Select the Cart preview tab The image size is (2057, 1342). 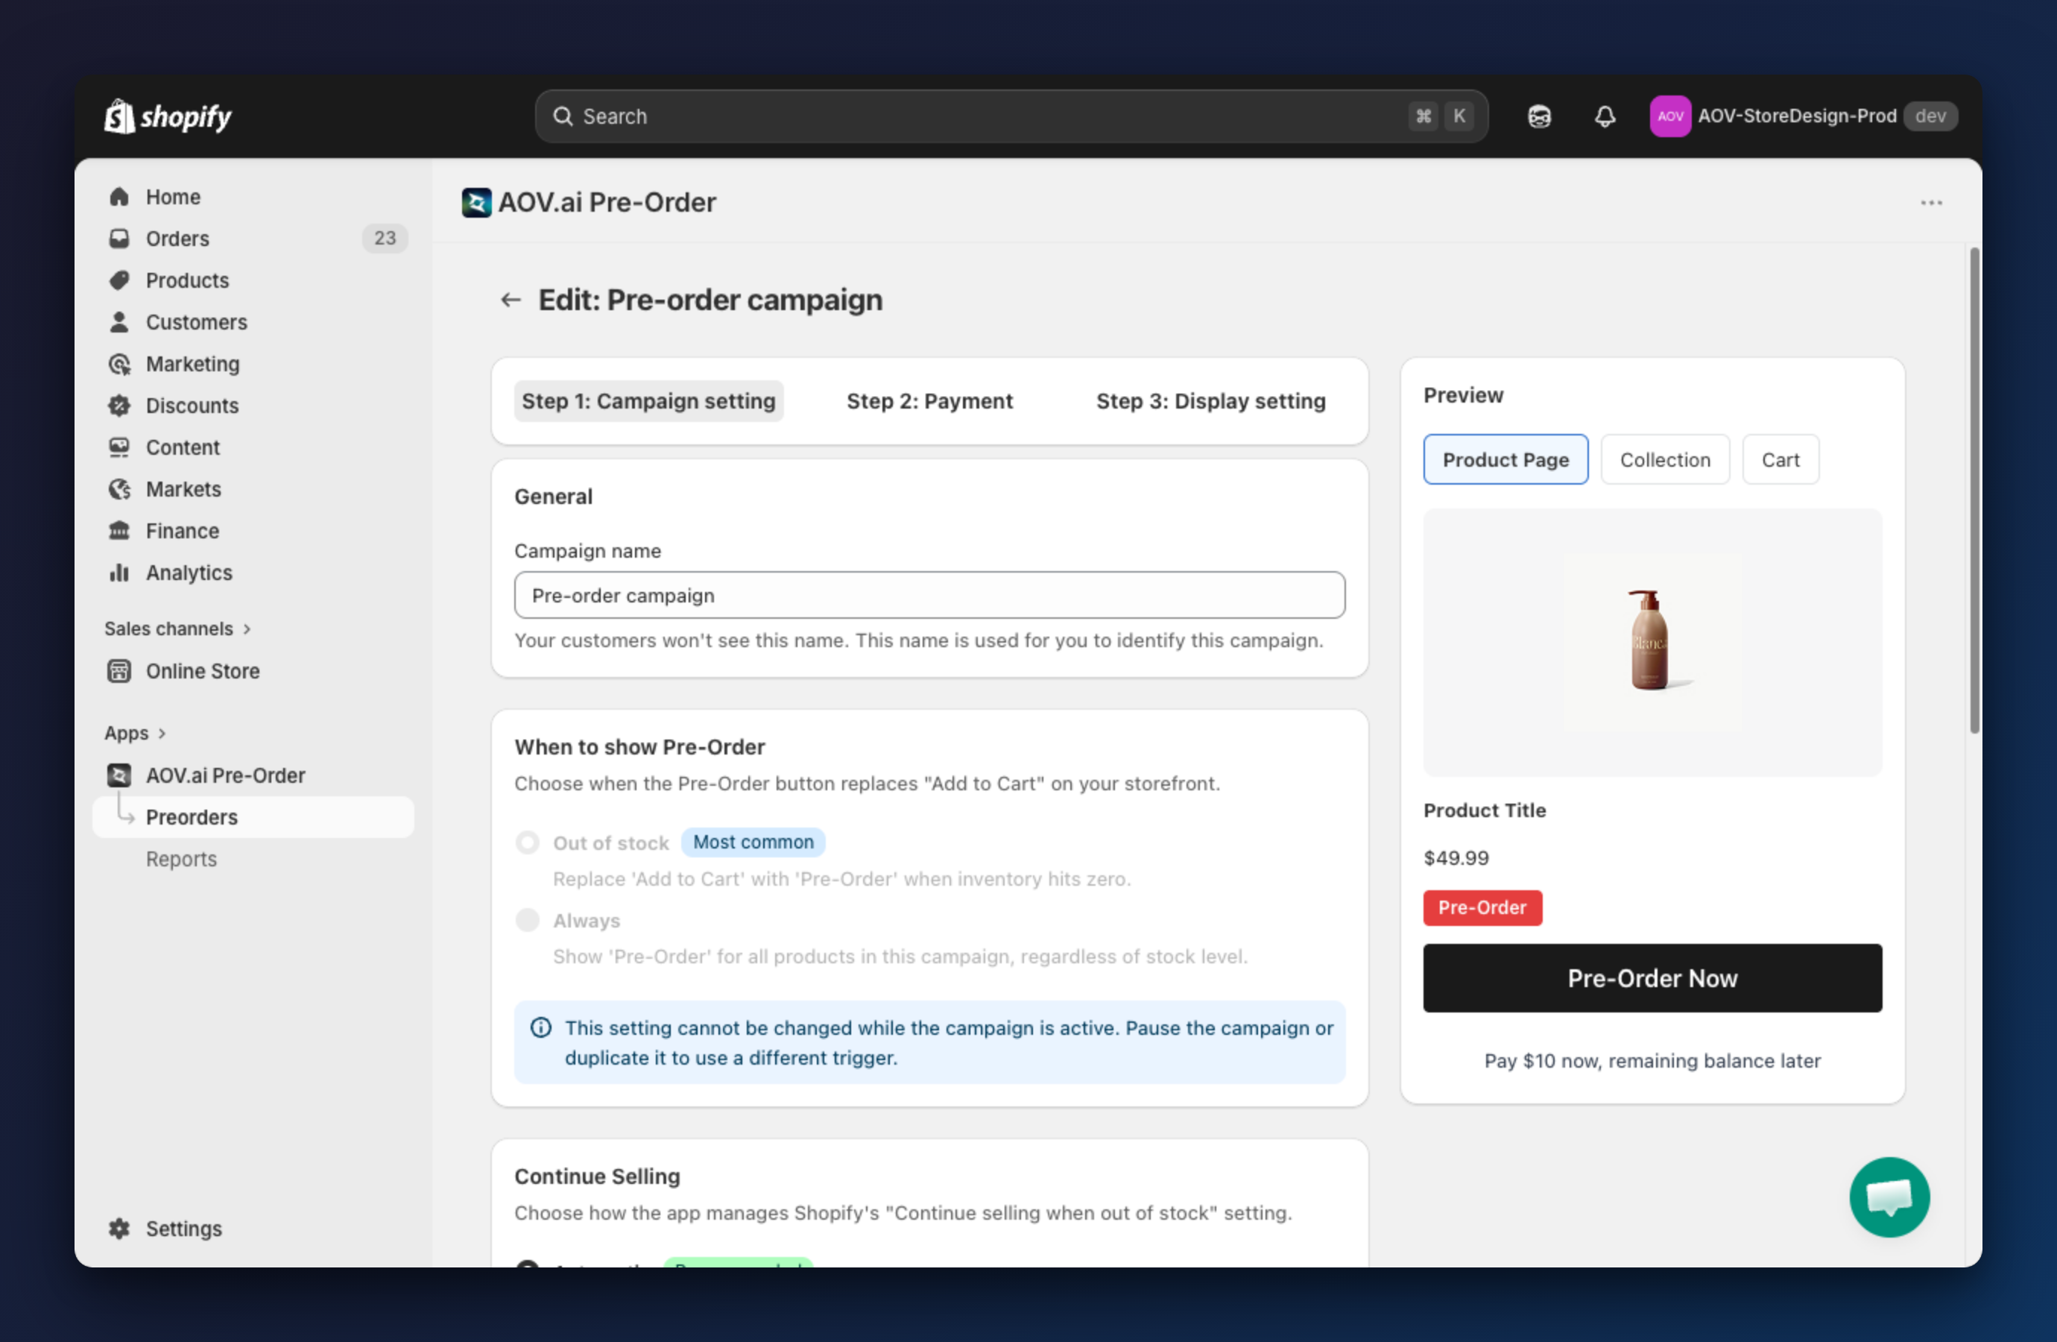pyautogui.click(x=1780, y=459)
